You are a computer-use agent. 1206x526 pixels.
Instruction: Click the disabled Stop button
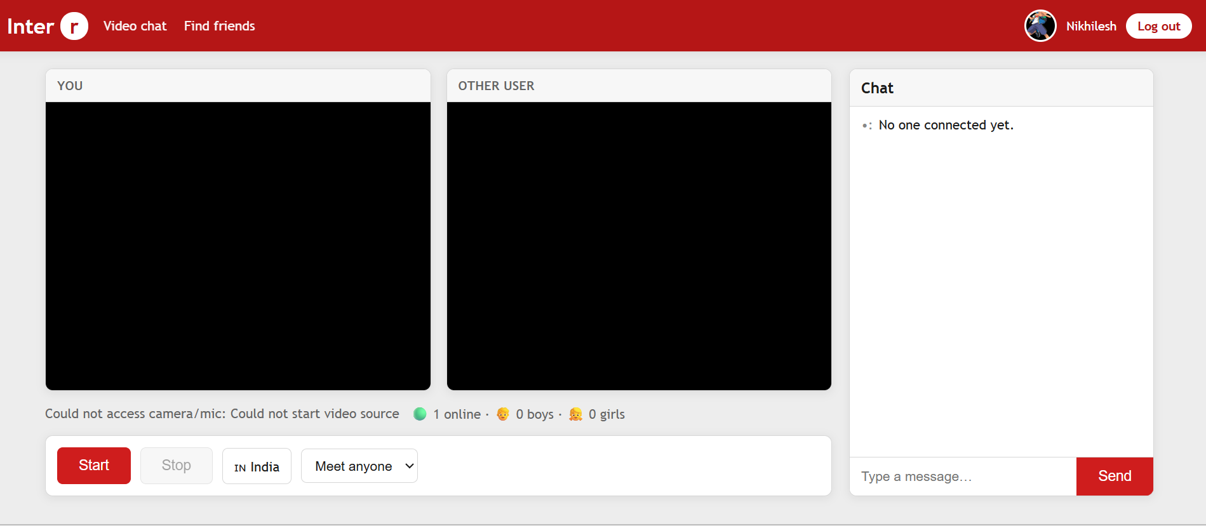(x=177, y=466)
